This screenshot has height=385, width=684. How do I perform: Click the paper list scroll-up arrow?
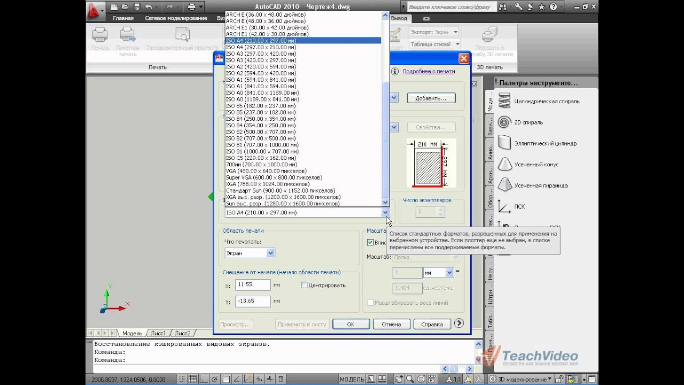(385, 15)
